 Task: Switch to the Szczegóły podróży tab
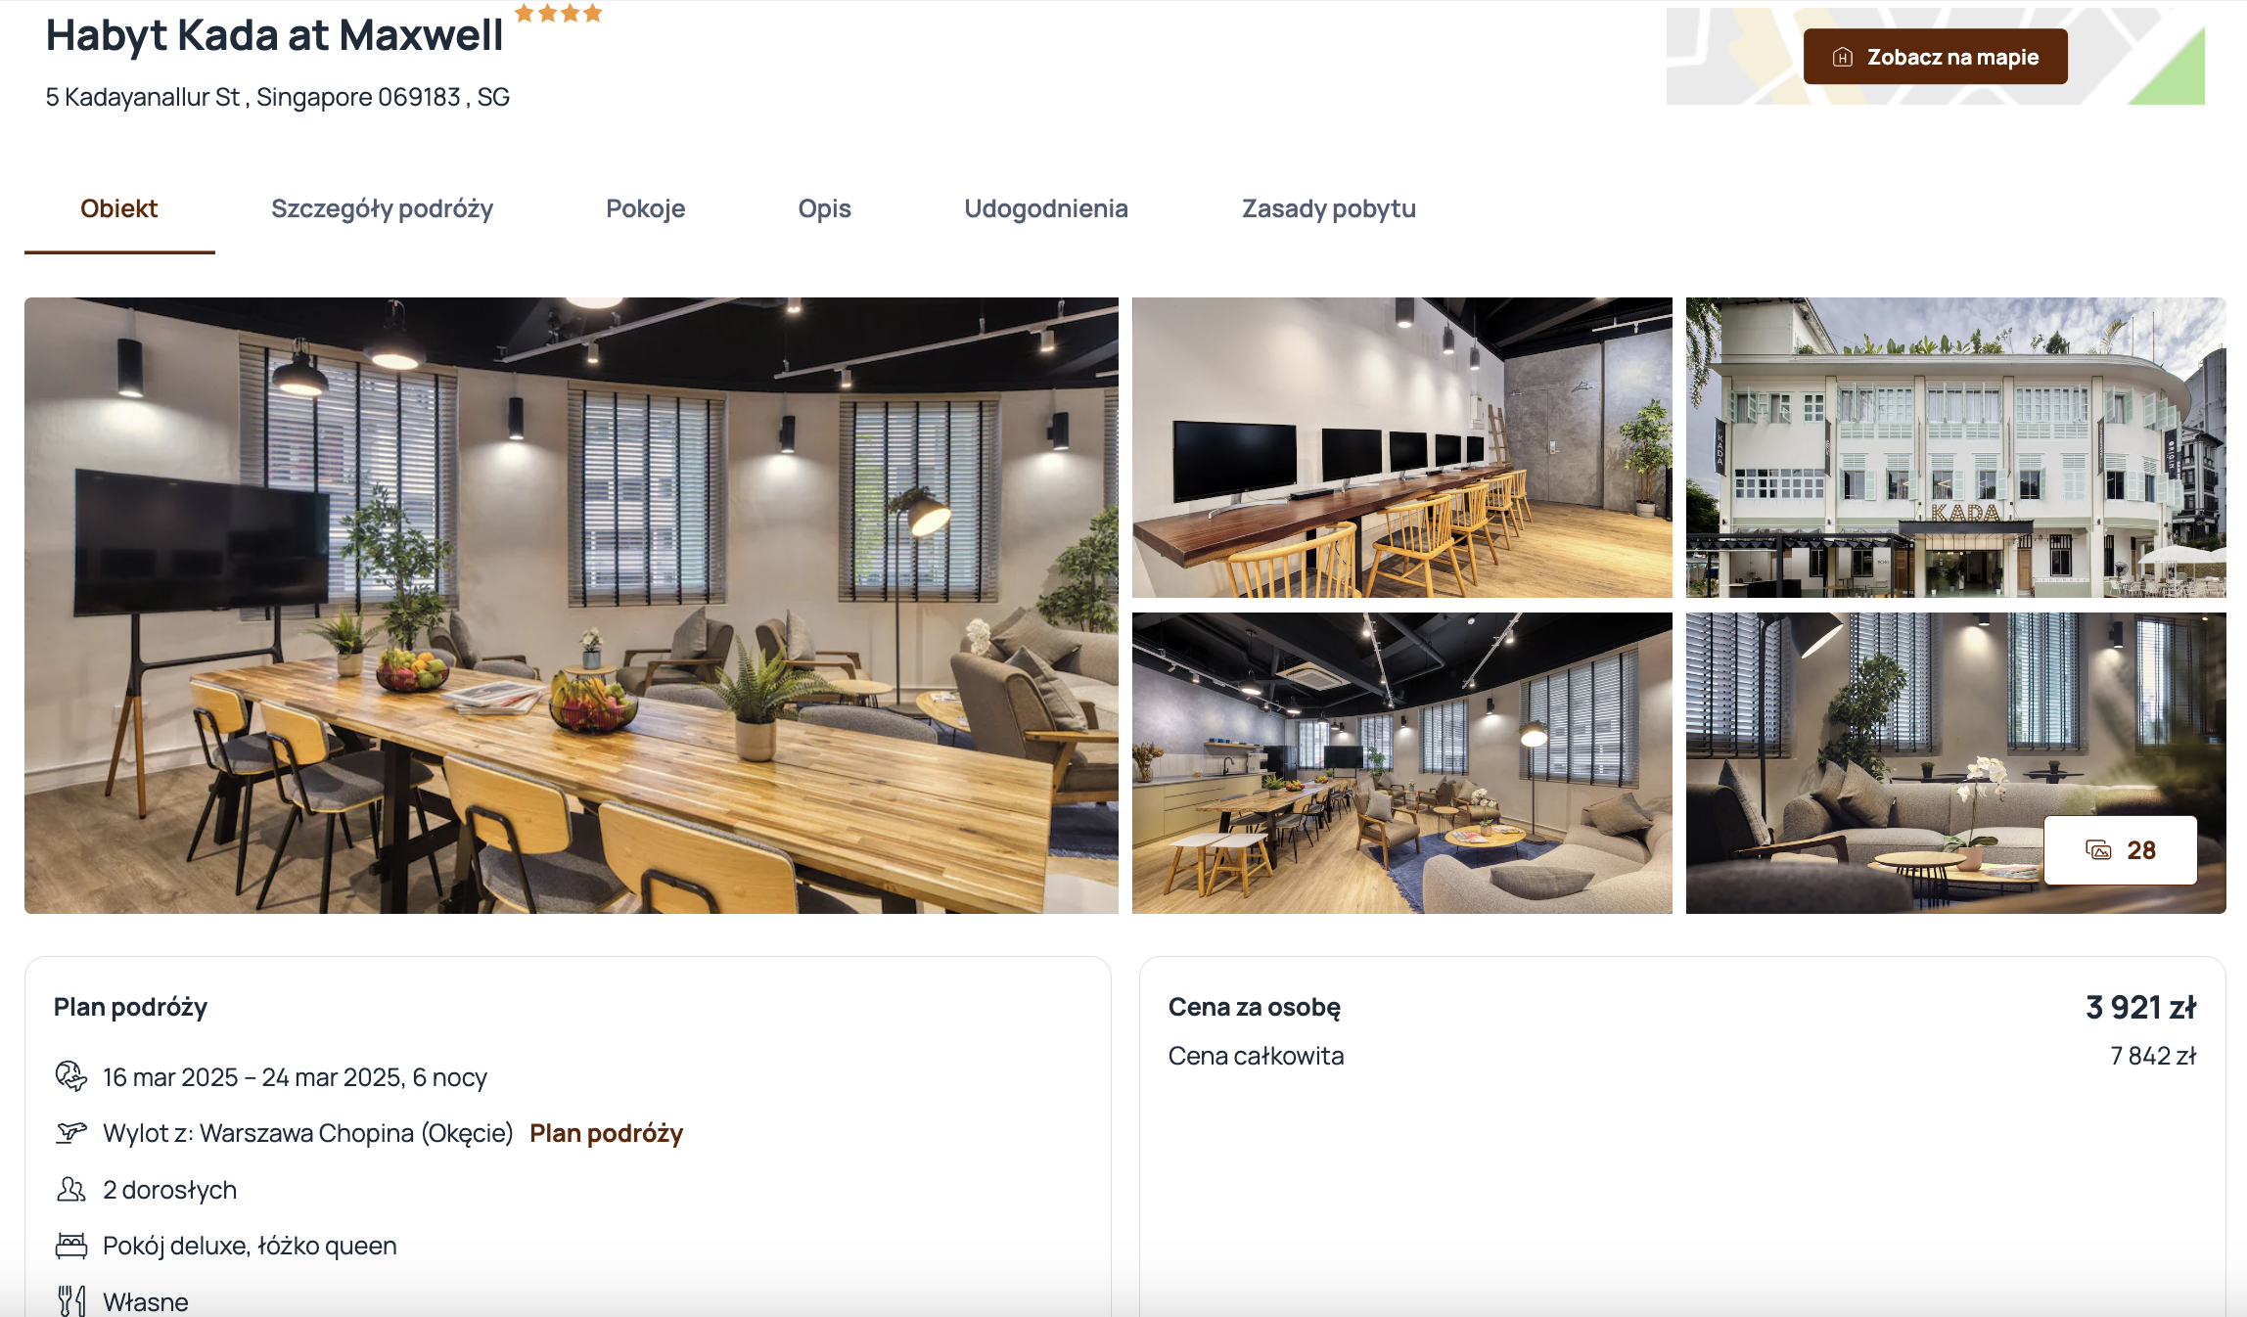pos(382,208)
